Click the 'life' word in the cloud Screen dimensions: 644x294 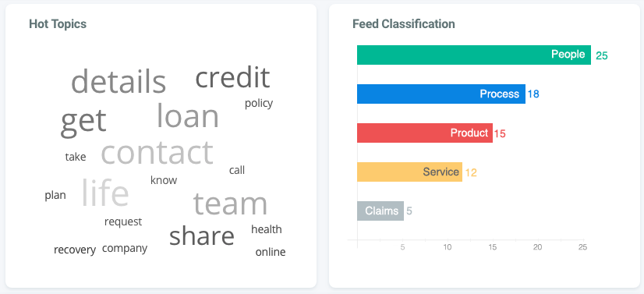point(105,193)
